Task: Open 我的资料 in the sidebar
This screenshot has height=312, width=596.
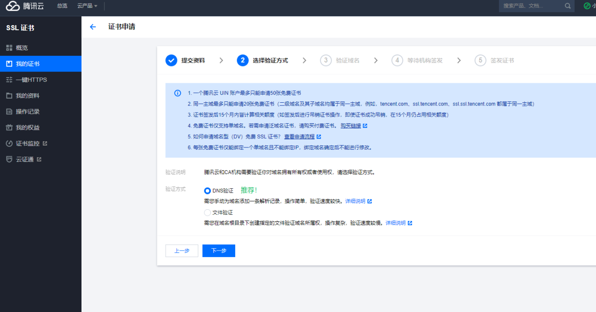Action: coord(27,96)
